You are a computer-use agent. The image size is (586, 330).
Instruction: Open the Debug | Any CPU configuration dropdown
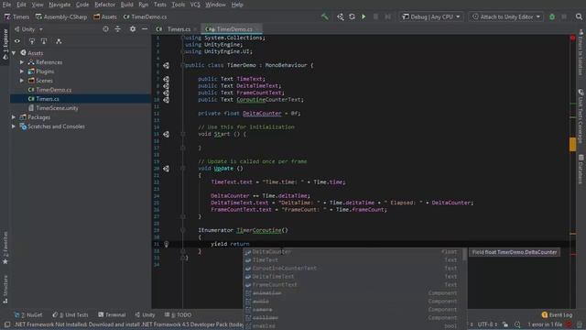(x=431, y=16)
